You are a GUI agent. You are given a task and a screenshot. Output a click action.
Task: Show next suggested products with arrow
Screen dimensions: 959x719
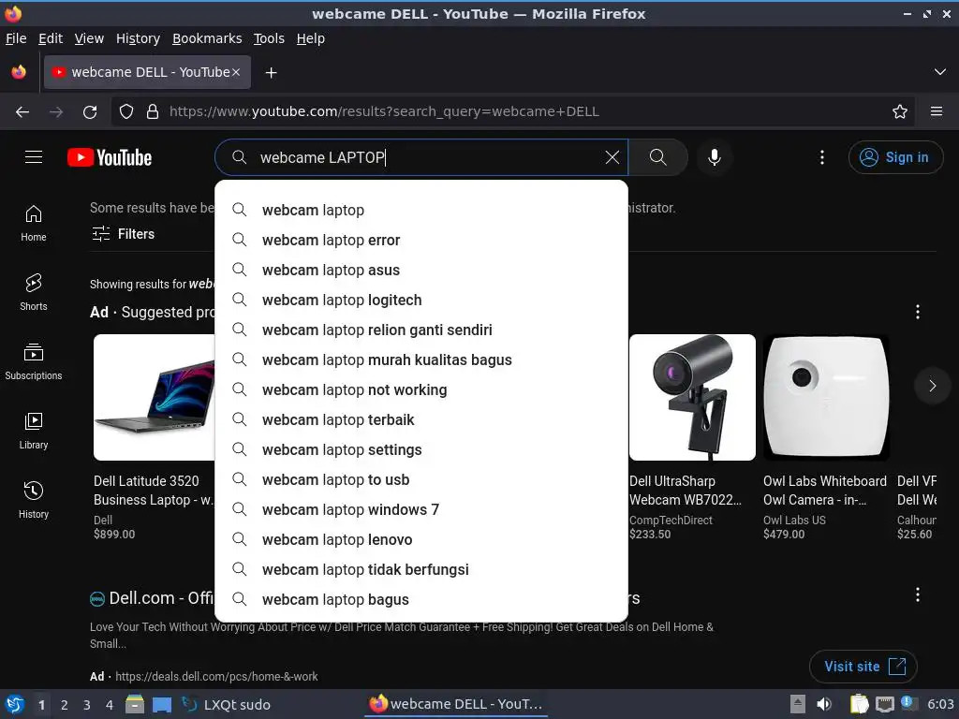pos(932,385)
